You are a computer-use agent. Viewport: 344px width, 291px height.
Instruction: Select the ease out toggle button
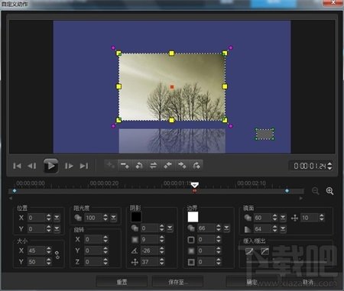(265, 251)
